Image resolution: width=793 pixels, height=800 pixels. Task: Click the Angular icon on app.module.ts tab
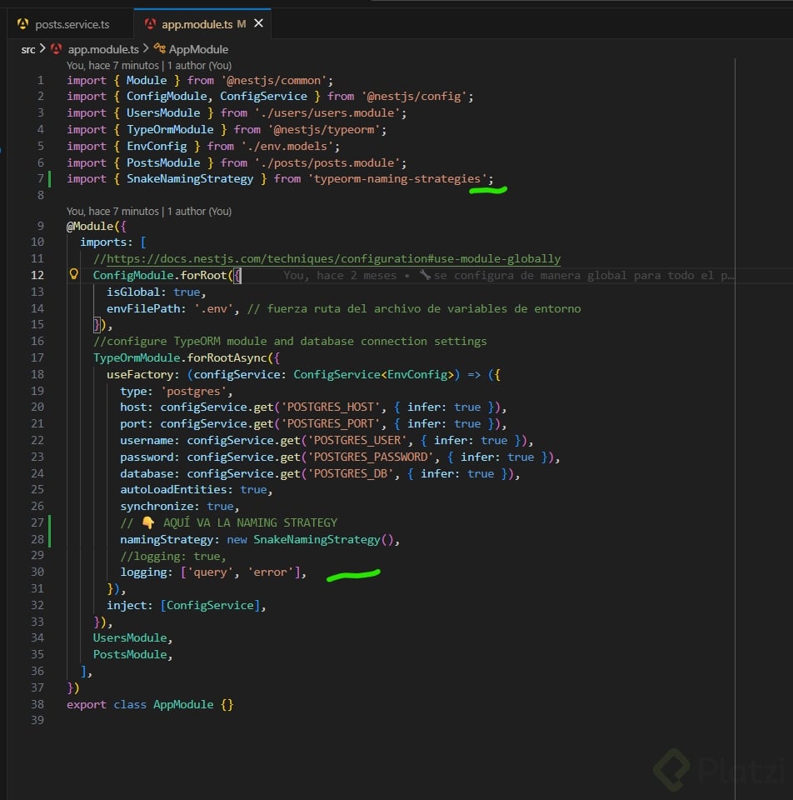(x=150, y=24)
